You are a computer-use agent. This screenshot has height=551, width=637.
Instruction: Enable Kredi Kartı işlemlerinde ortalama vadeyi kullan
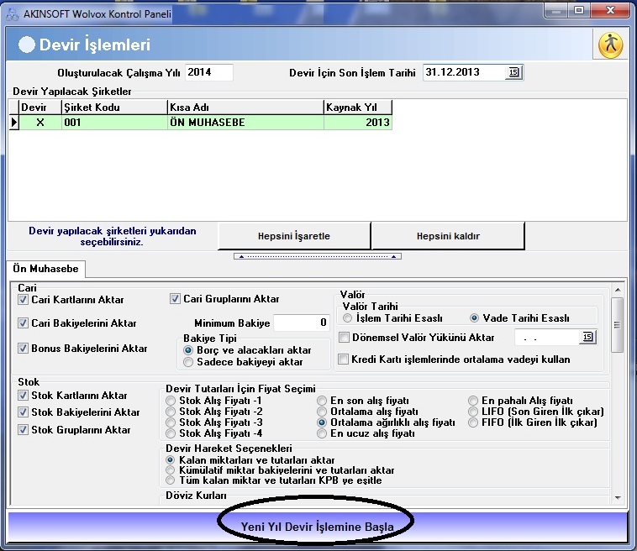coord(343,359)
